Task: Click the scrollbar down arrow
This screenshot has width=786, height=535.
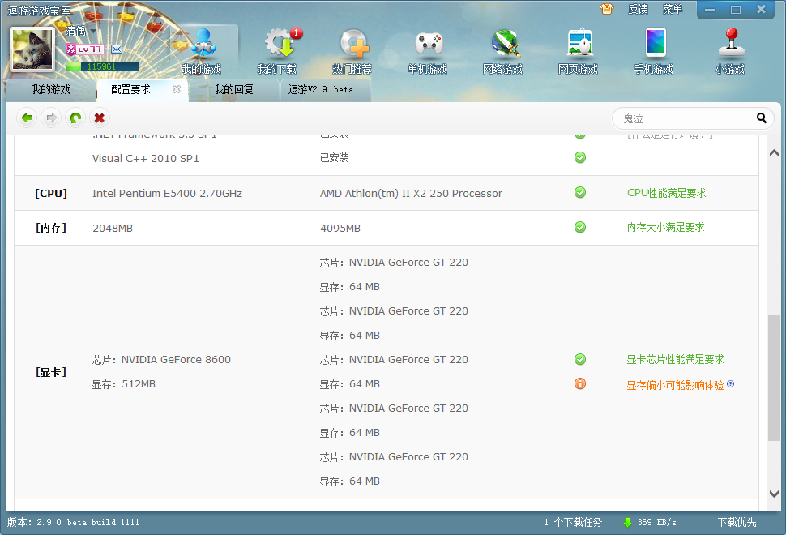Action: [x=774, y=494]
